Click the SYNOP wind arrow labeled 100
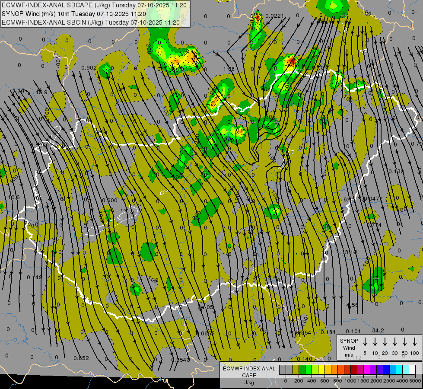The width and height of the screenshot is (423, 389). [415, 341]
